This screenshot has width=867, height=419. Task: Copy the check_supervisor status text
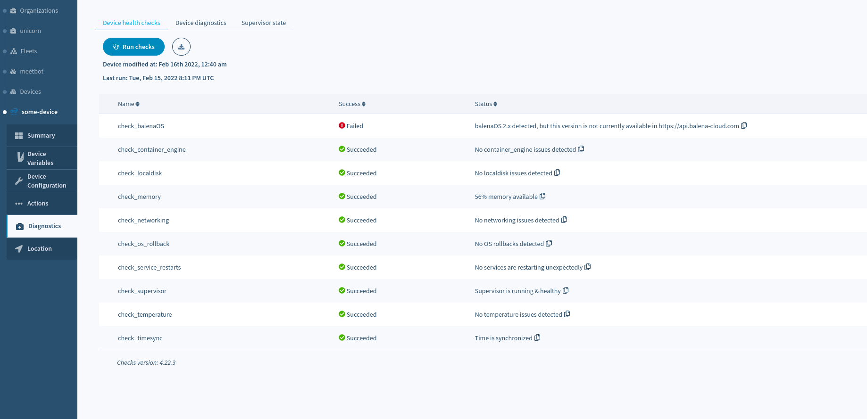point(566,290)
